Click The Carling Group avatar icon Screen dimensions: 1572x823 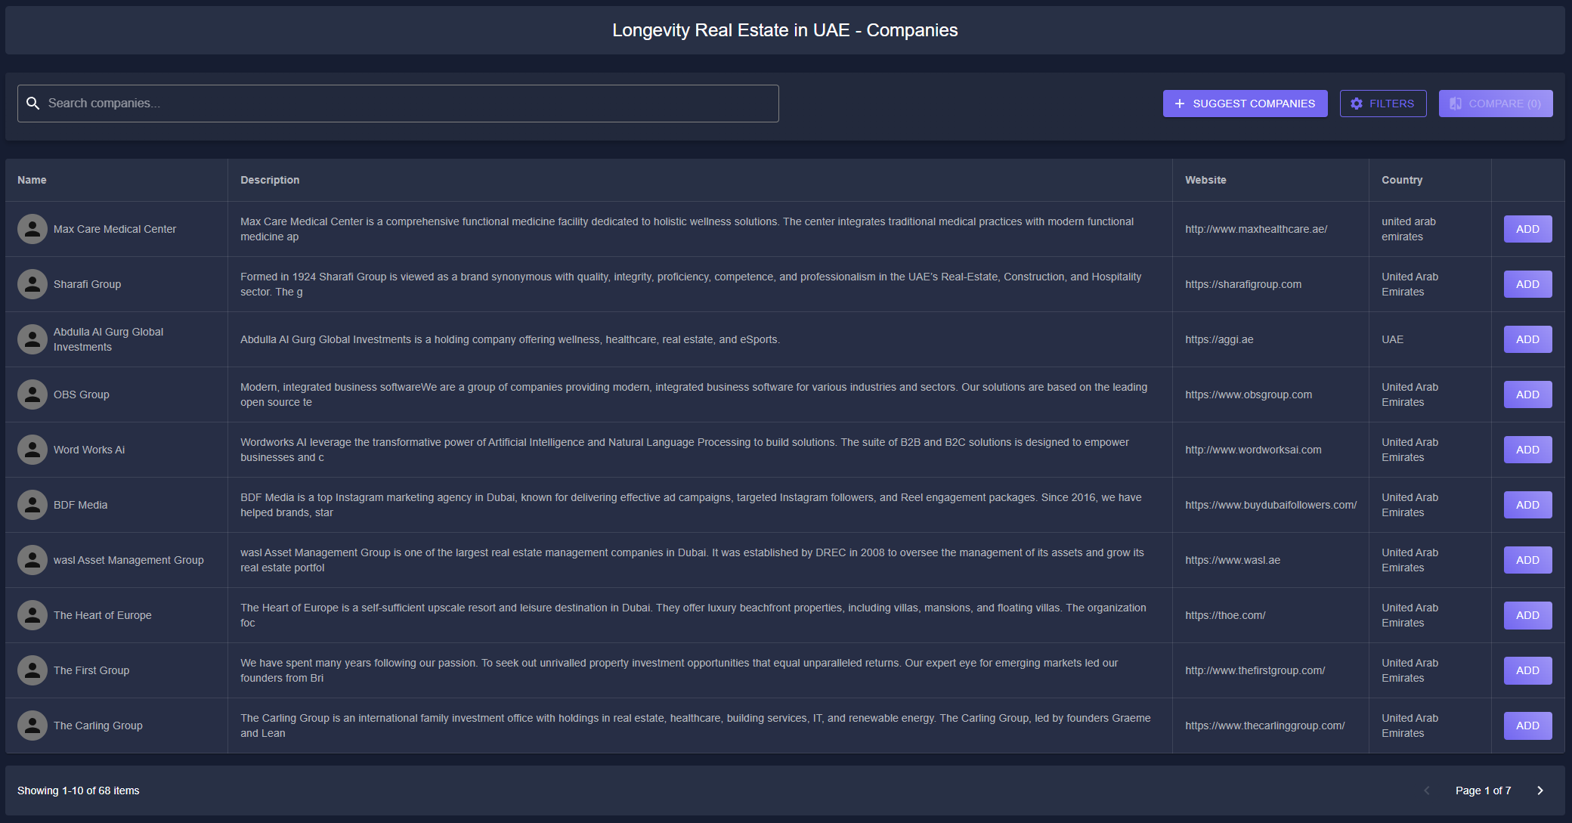click(x=32, y=726)
